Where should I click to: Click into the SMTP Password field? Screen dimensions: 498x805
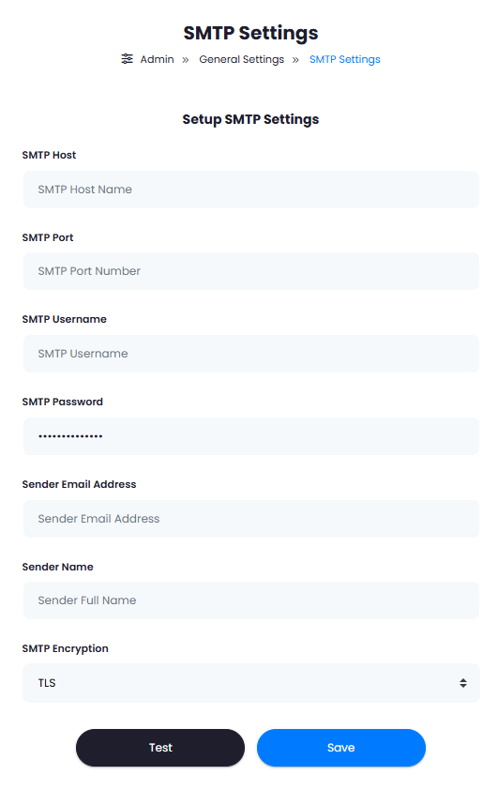pyautogui.click(x=251, y=436)
